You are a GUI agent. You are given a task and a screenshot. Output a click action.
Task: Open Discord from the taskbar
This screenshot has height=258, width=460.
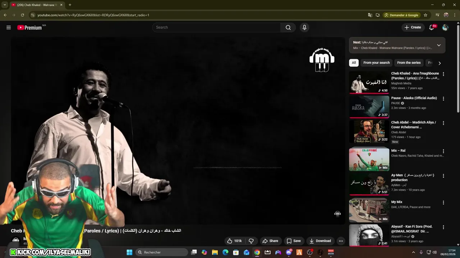tap(289, 252)
